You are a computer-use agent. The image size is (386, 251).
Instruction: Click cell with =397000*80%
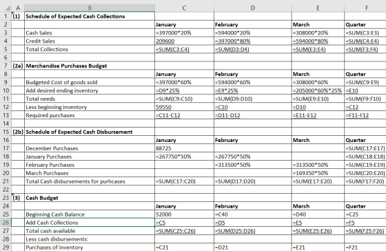pyautogui.click(x=253, y=41)
